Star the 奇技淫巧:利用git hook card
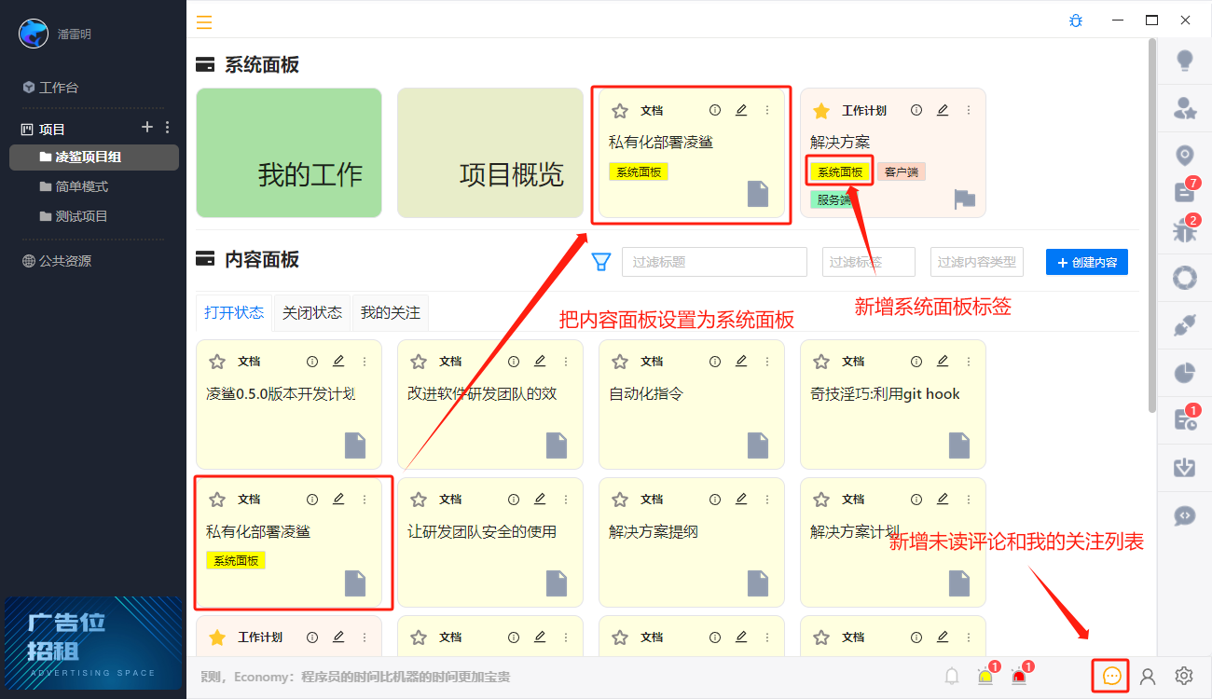This screenshot has width=1212, height=699. (x=821, y=362)
